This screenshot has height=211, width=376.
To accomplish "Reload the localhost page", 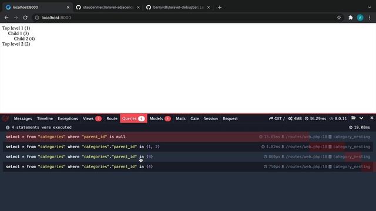I will click(25, 18).
